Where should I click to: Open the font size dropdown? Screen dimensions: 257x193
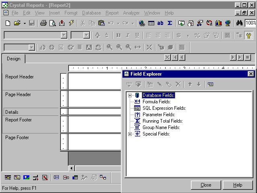(86, 35)
